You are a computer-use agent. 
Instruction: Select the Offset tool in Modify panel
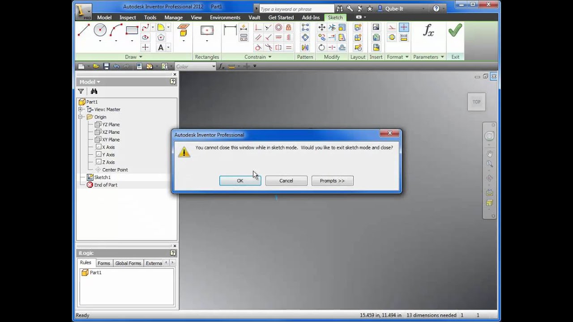pos(342,47)
